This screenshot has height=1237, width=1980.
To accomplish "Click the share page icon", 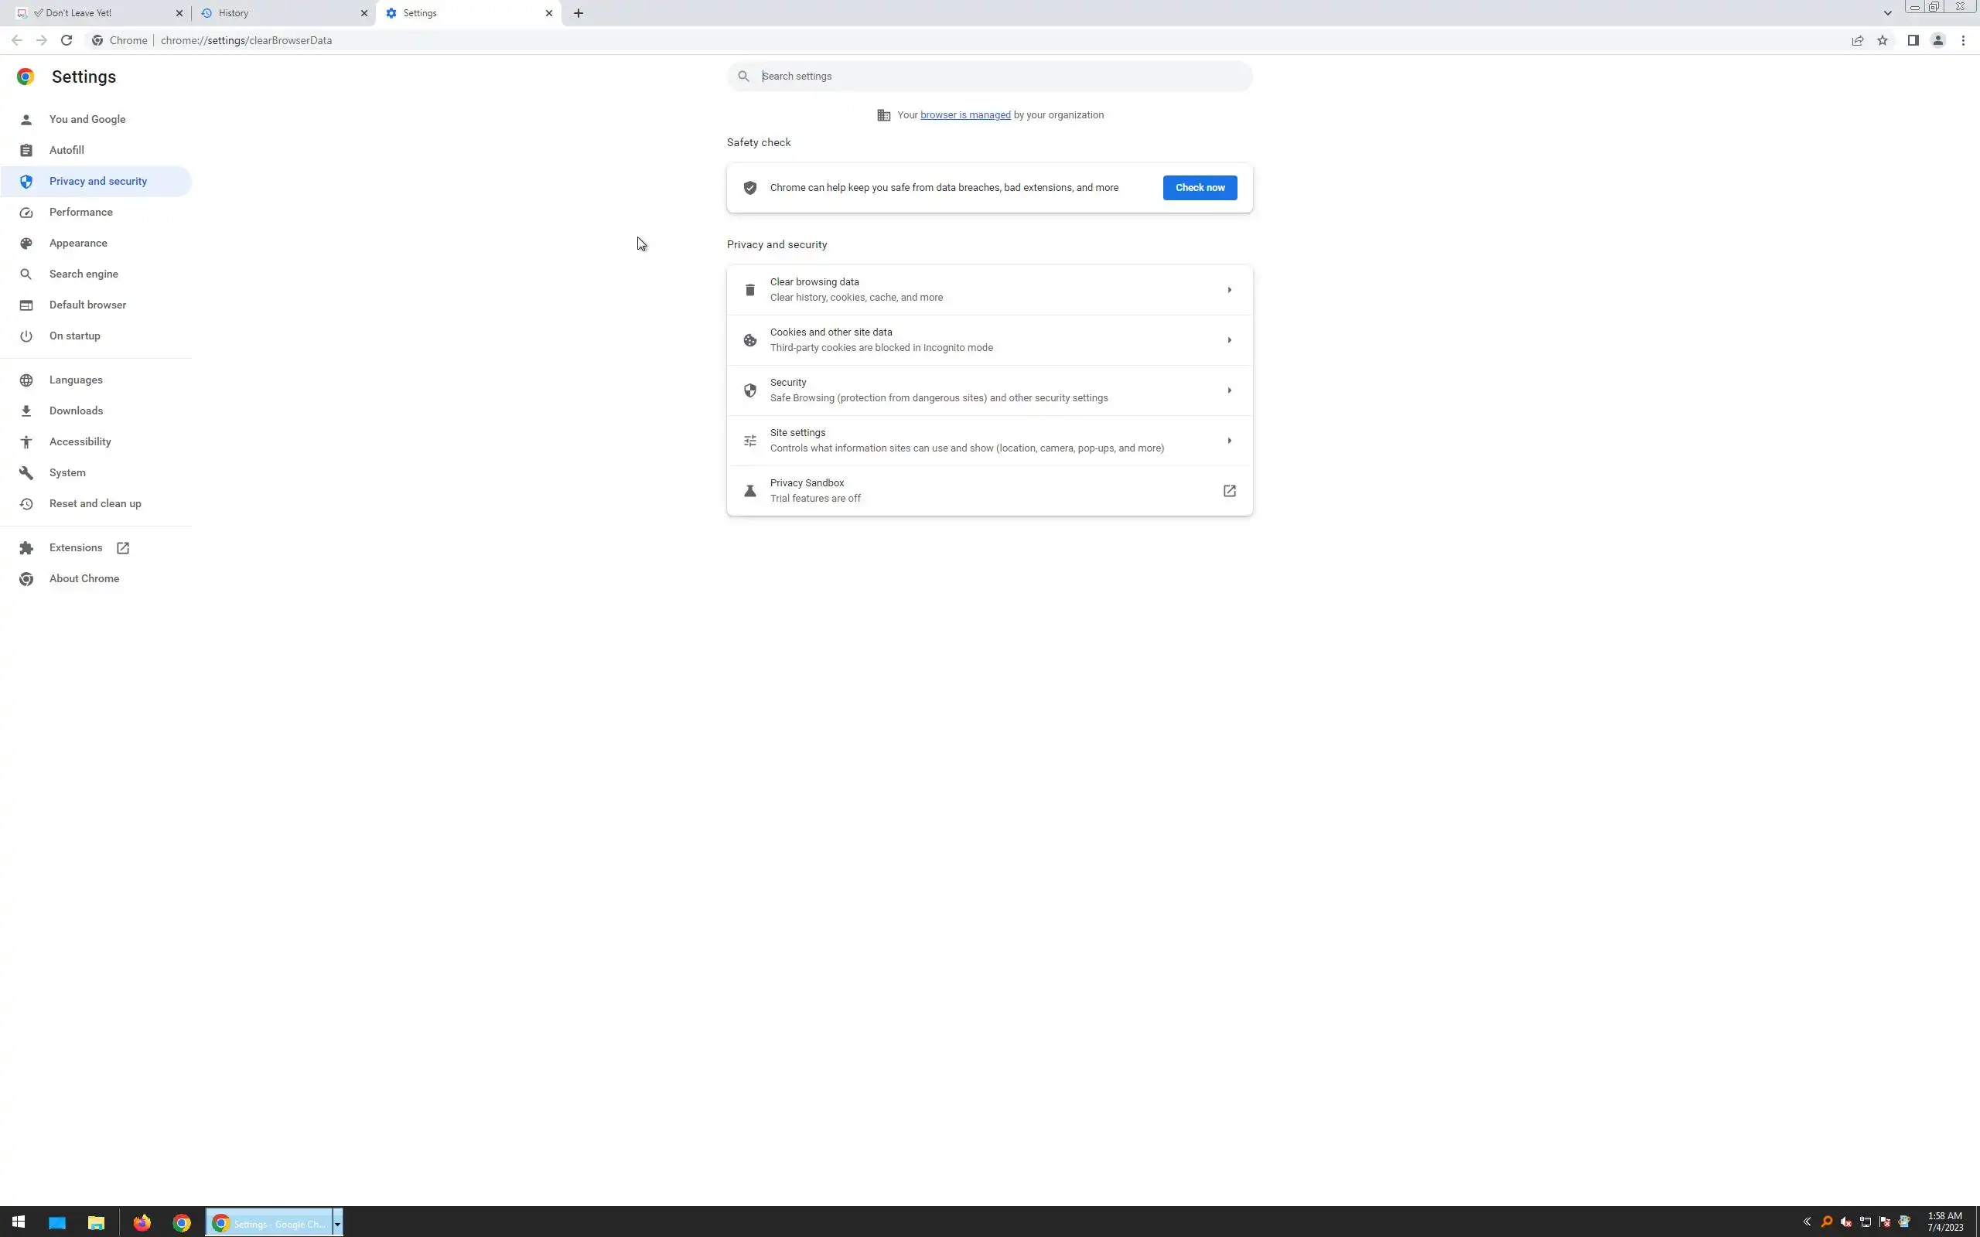I will (x=1857, y=40).
